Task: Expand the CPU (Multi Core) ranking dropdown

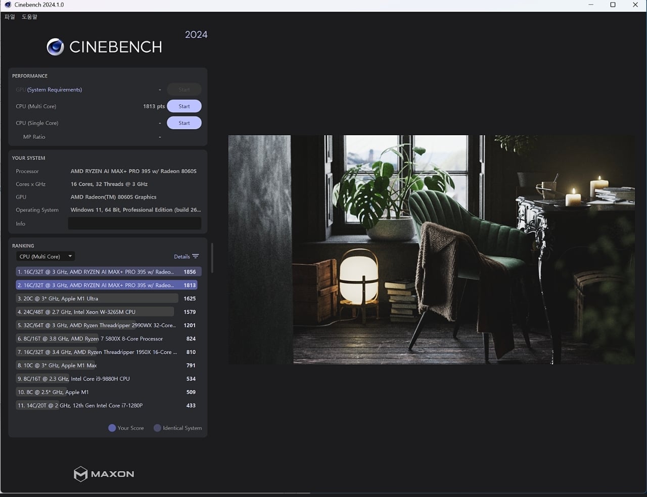Action: click(x=45, y=257)
